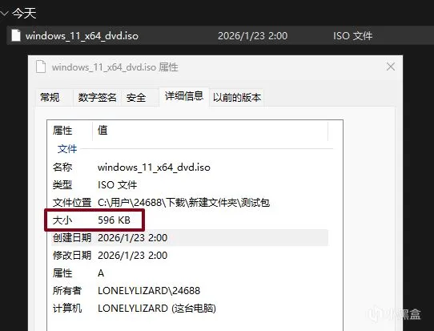This screenshot has width=434, height=331.
Task: Select the 大小 596 KB row
Action: click(190, 220)
